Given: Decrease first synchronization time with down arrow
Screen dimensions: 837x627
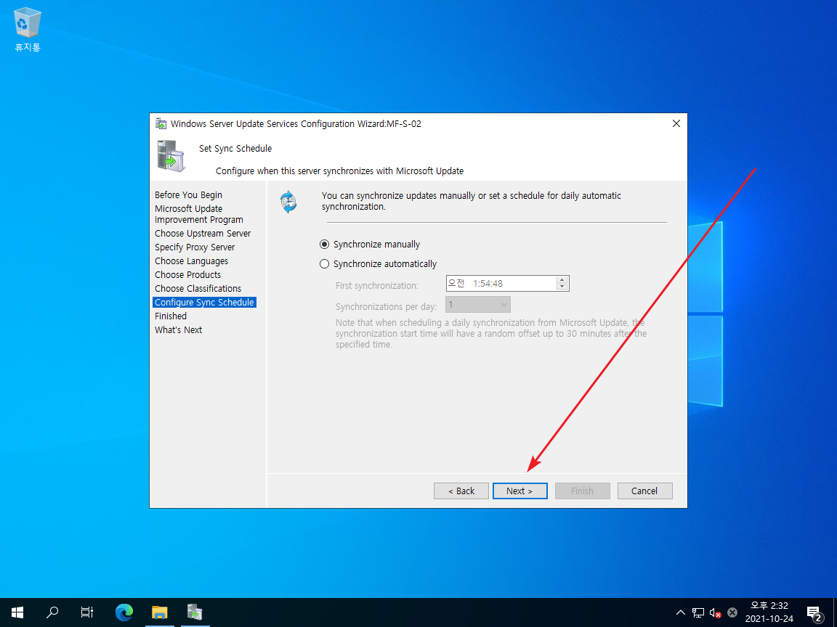Looking at the screenshot, I should tap(562, 287).
